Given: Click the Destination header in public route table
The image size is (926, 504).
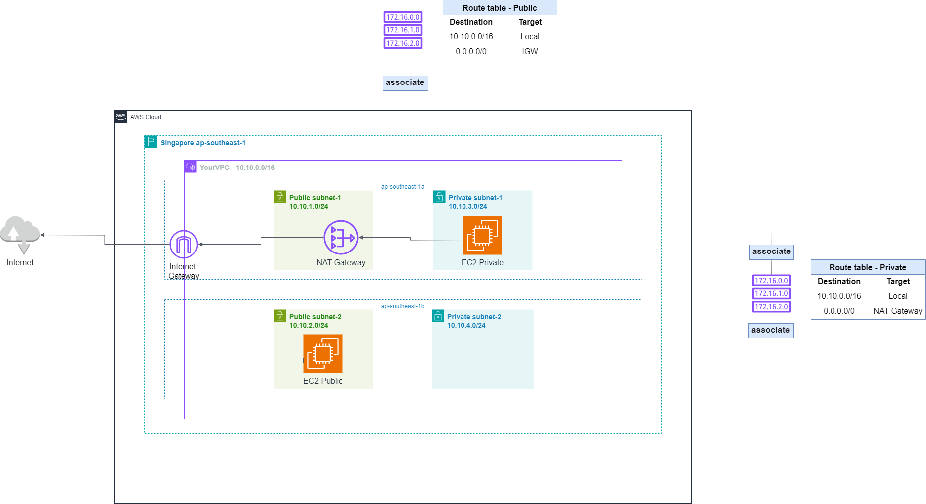Looking at the screenshot, I should click(x=471, y=22).
